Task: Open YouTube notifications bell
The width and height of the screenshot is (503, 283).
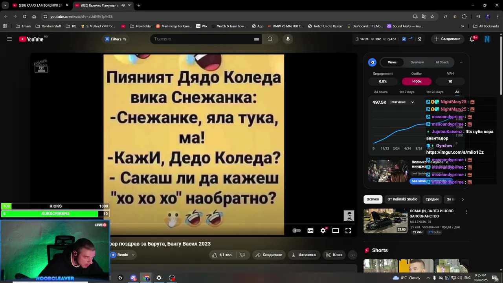Action: coord(472,39)
